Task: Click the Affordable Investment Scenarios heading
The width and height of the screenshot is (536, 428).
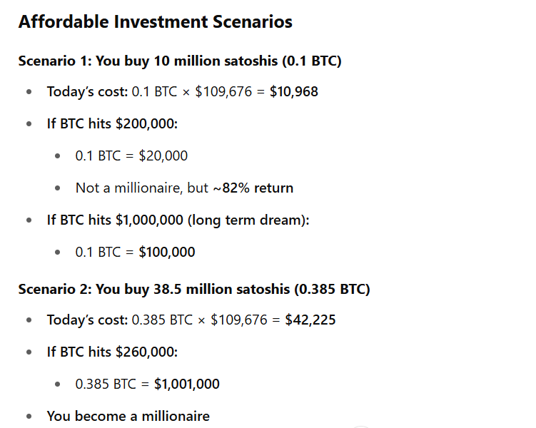Action: (x=155, y=21)
